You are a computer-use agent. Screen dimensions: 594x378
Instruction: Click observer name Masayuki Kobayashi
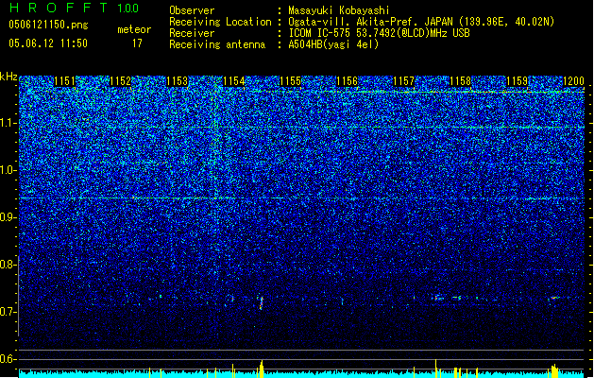point(339,10)
